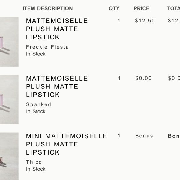Open the Freckle Fiesta lipstick product thumbnail
Screen dimensions: 180x180
tap(9, 42)
